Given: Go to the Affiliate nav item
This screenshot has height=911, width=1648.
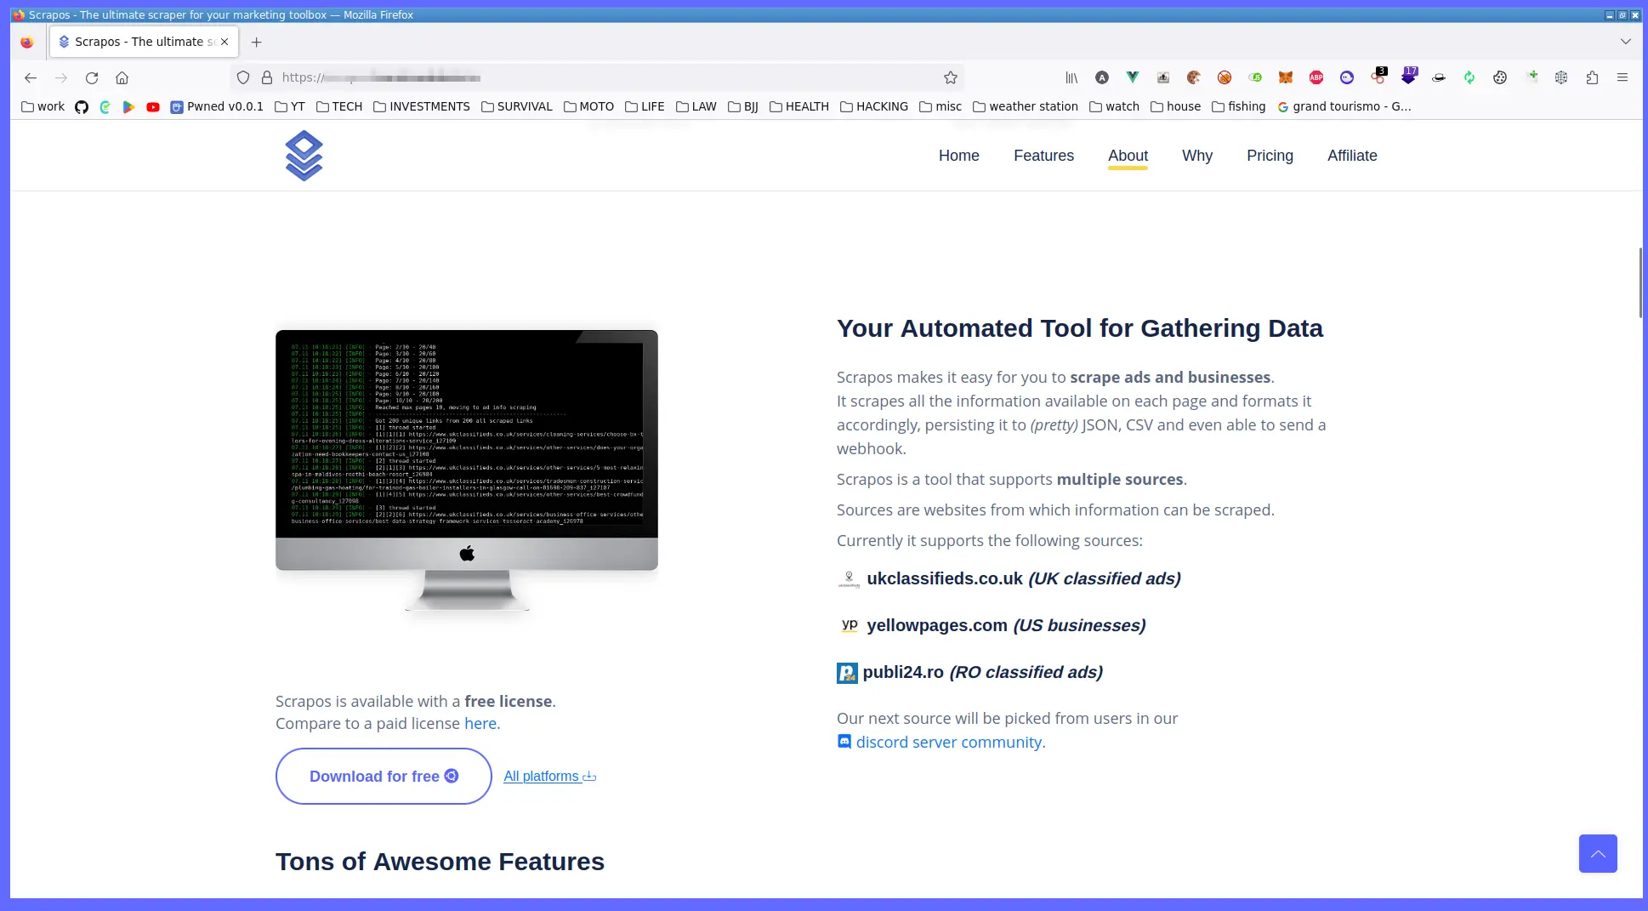Looking at the screenshot, I should coord(1352,156).
